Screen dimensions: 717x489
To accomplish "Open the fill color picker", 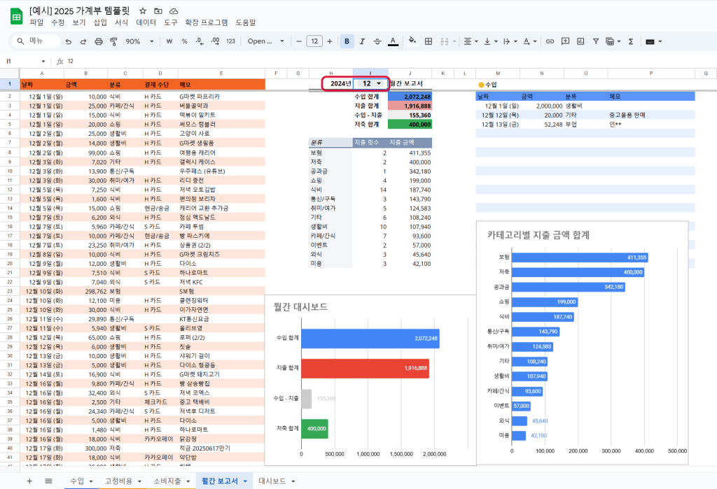I will coord(412,41).
